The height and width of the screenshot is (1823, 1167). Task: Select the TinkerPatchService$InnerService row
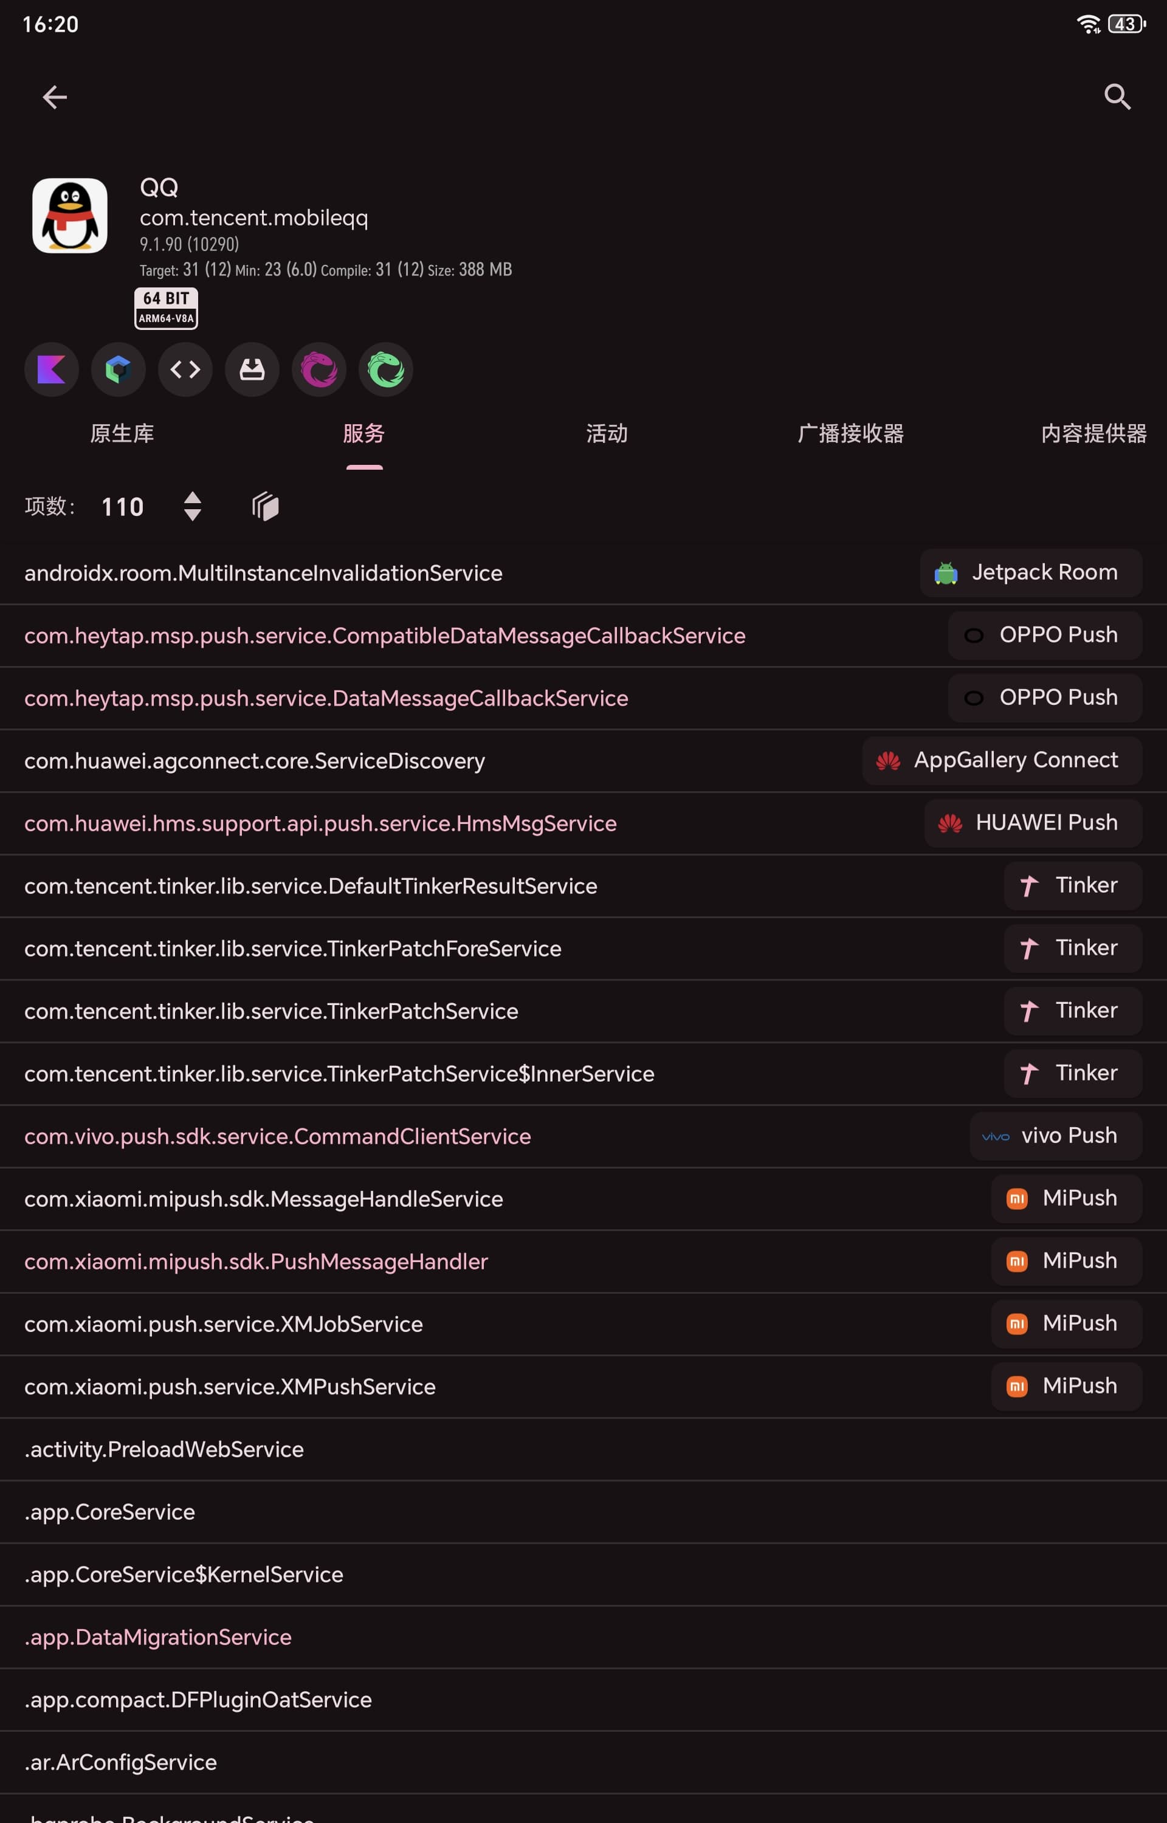click(583, 1074)
